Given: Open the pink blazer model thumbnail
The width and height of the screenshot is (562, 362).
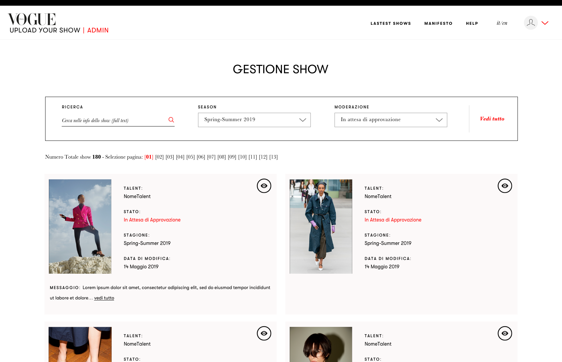Looking at the screenshot, I should (80, 227).
